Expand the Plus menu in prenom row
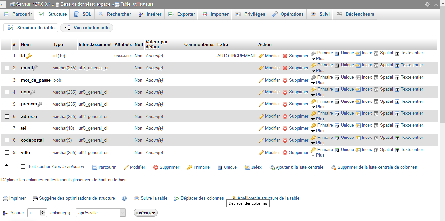The height and width of the screenshot is (221, 445). coord(318,107)
